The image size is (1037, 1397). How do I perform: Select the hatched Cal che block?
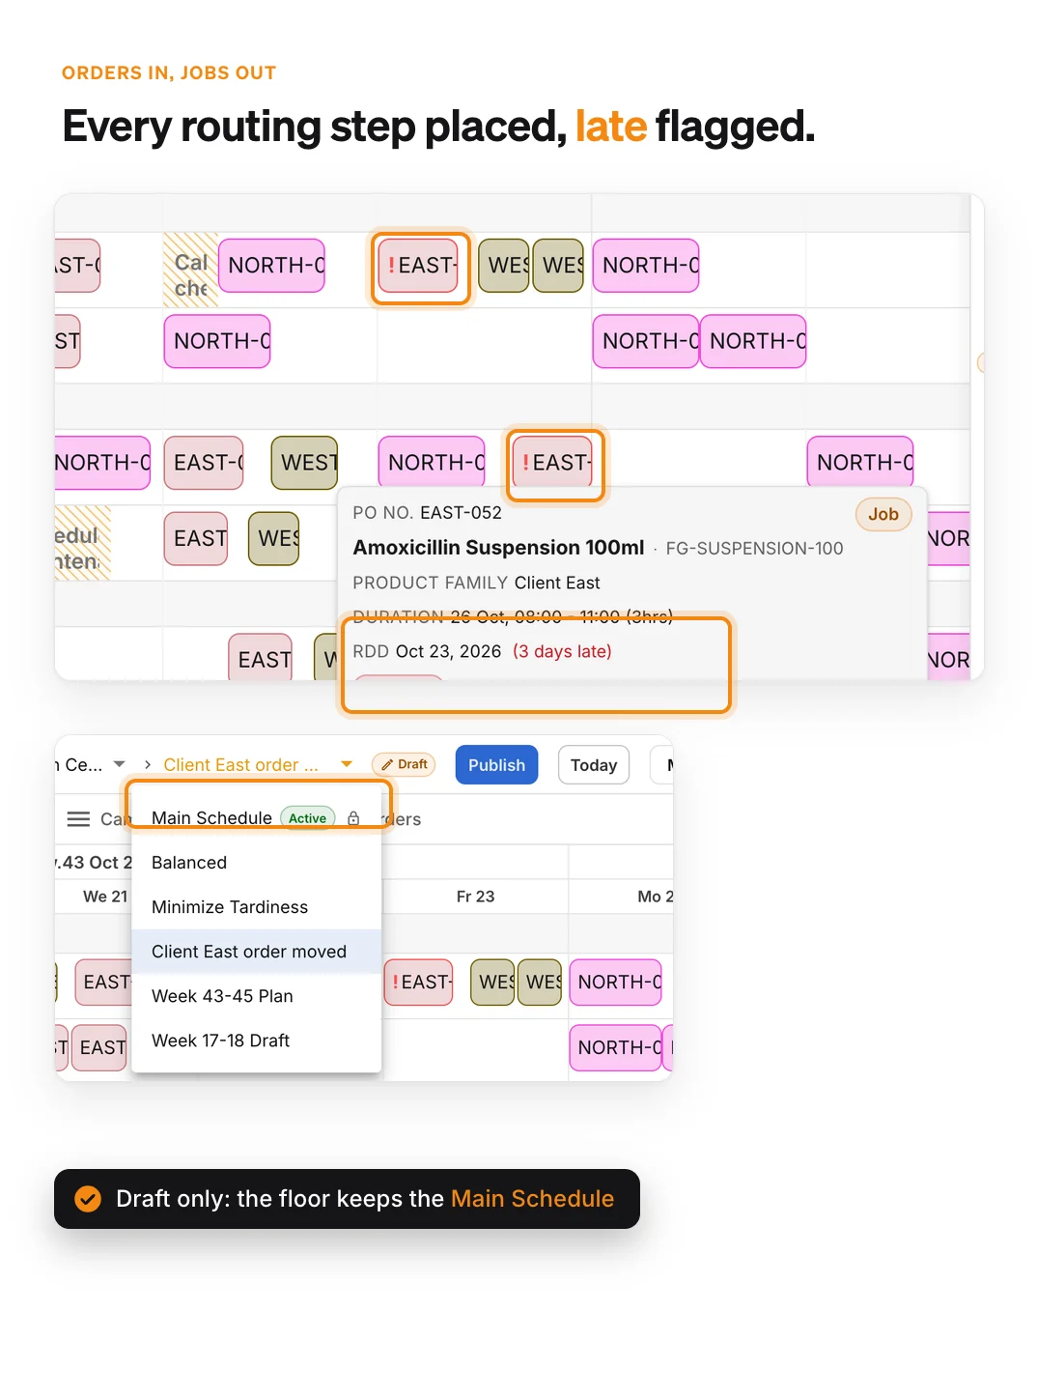[x=190, y=271]
